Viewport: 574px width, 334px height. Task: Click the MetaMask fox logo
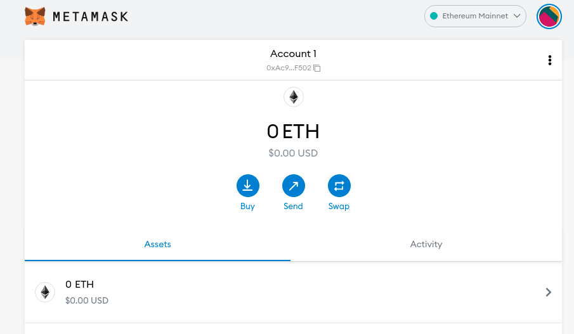tap(35, 16)
